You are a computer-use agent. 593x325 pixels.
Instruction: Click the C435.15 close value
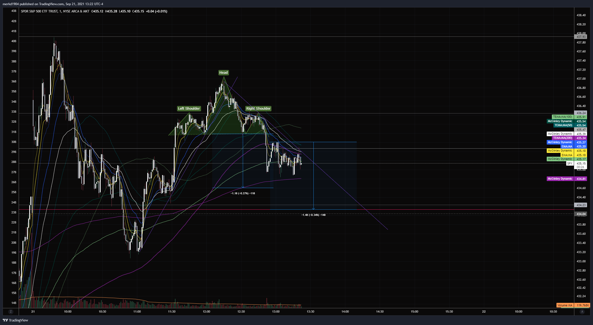[138, 11]
